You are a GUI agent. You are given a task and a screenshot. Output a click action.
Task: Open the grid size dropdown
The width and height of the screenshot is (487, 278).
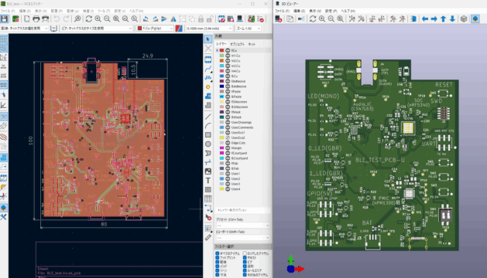pyautogui.click(x=209, y=29)
